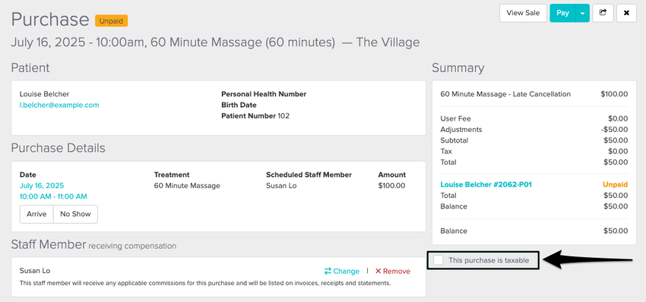Image resolution: width=646 pixels, height=302 pixels.
Task: Click the Birth Date label
Action: pyautogui.click(x=239, y=105)
